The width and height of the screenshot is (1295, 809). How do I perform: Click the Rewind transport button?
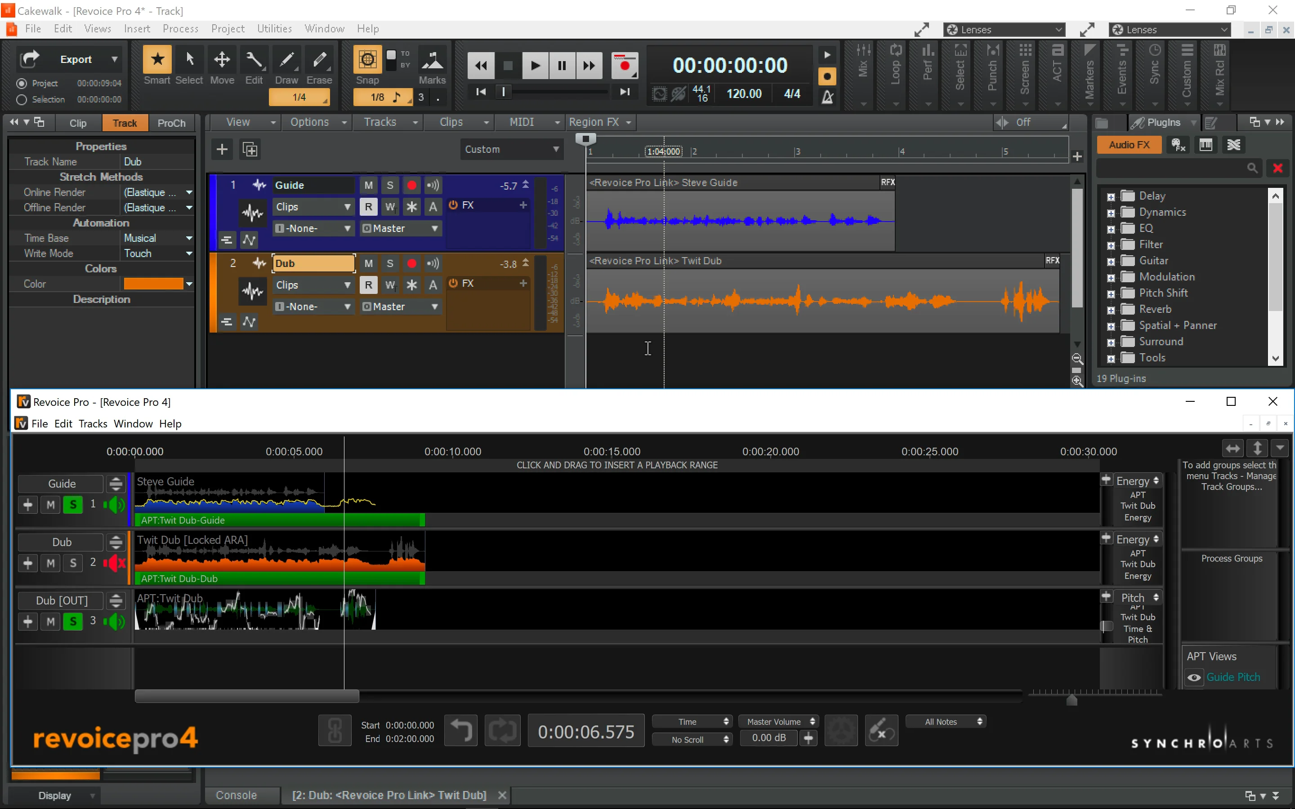click(481, 65)
